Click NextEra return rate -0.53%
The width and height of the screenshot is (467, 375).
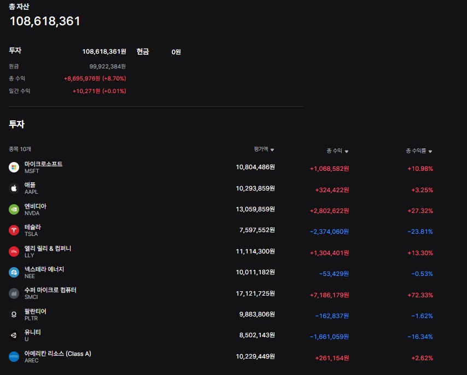(x=422, y=274)
